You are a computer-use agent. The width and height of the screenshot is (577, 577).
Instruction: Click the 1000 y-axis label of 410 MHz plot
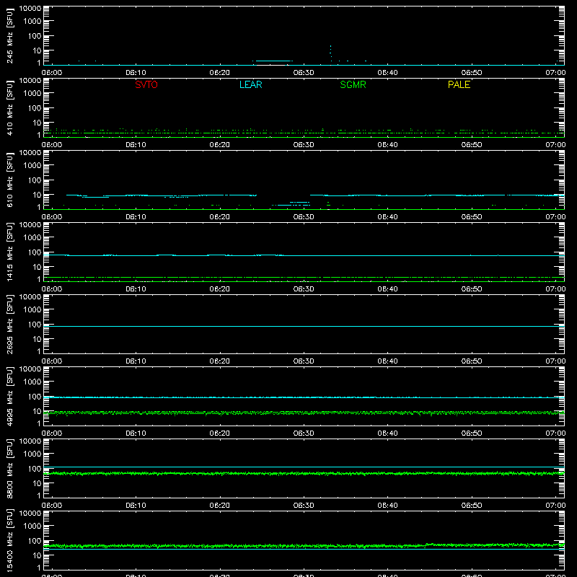pyautogui.click(x=32, y=94)
